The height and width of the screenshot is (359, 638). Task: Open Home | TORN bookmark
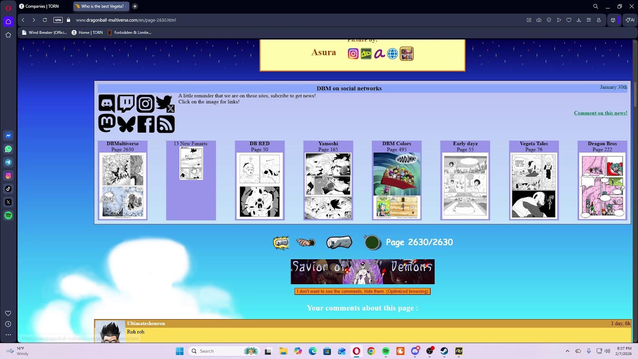point(87,32)
